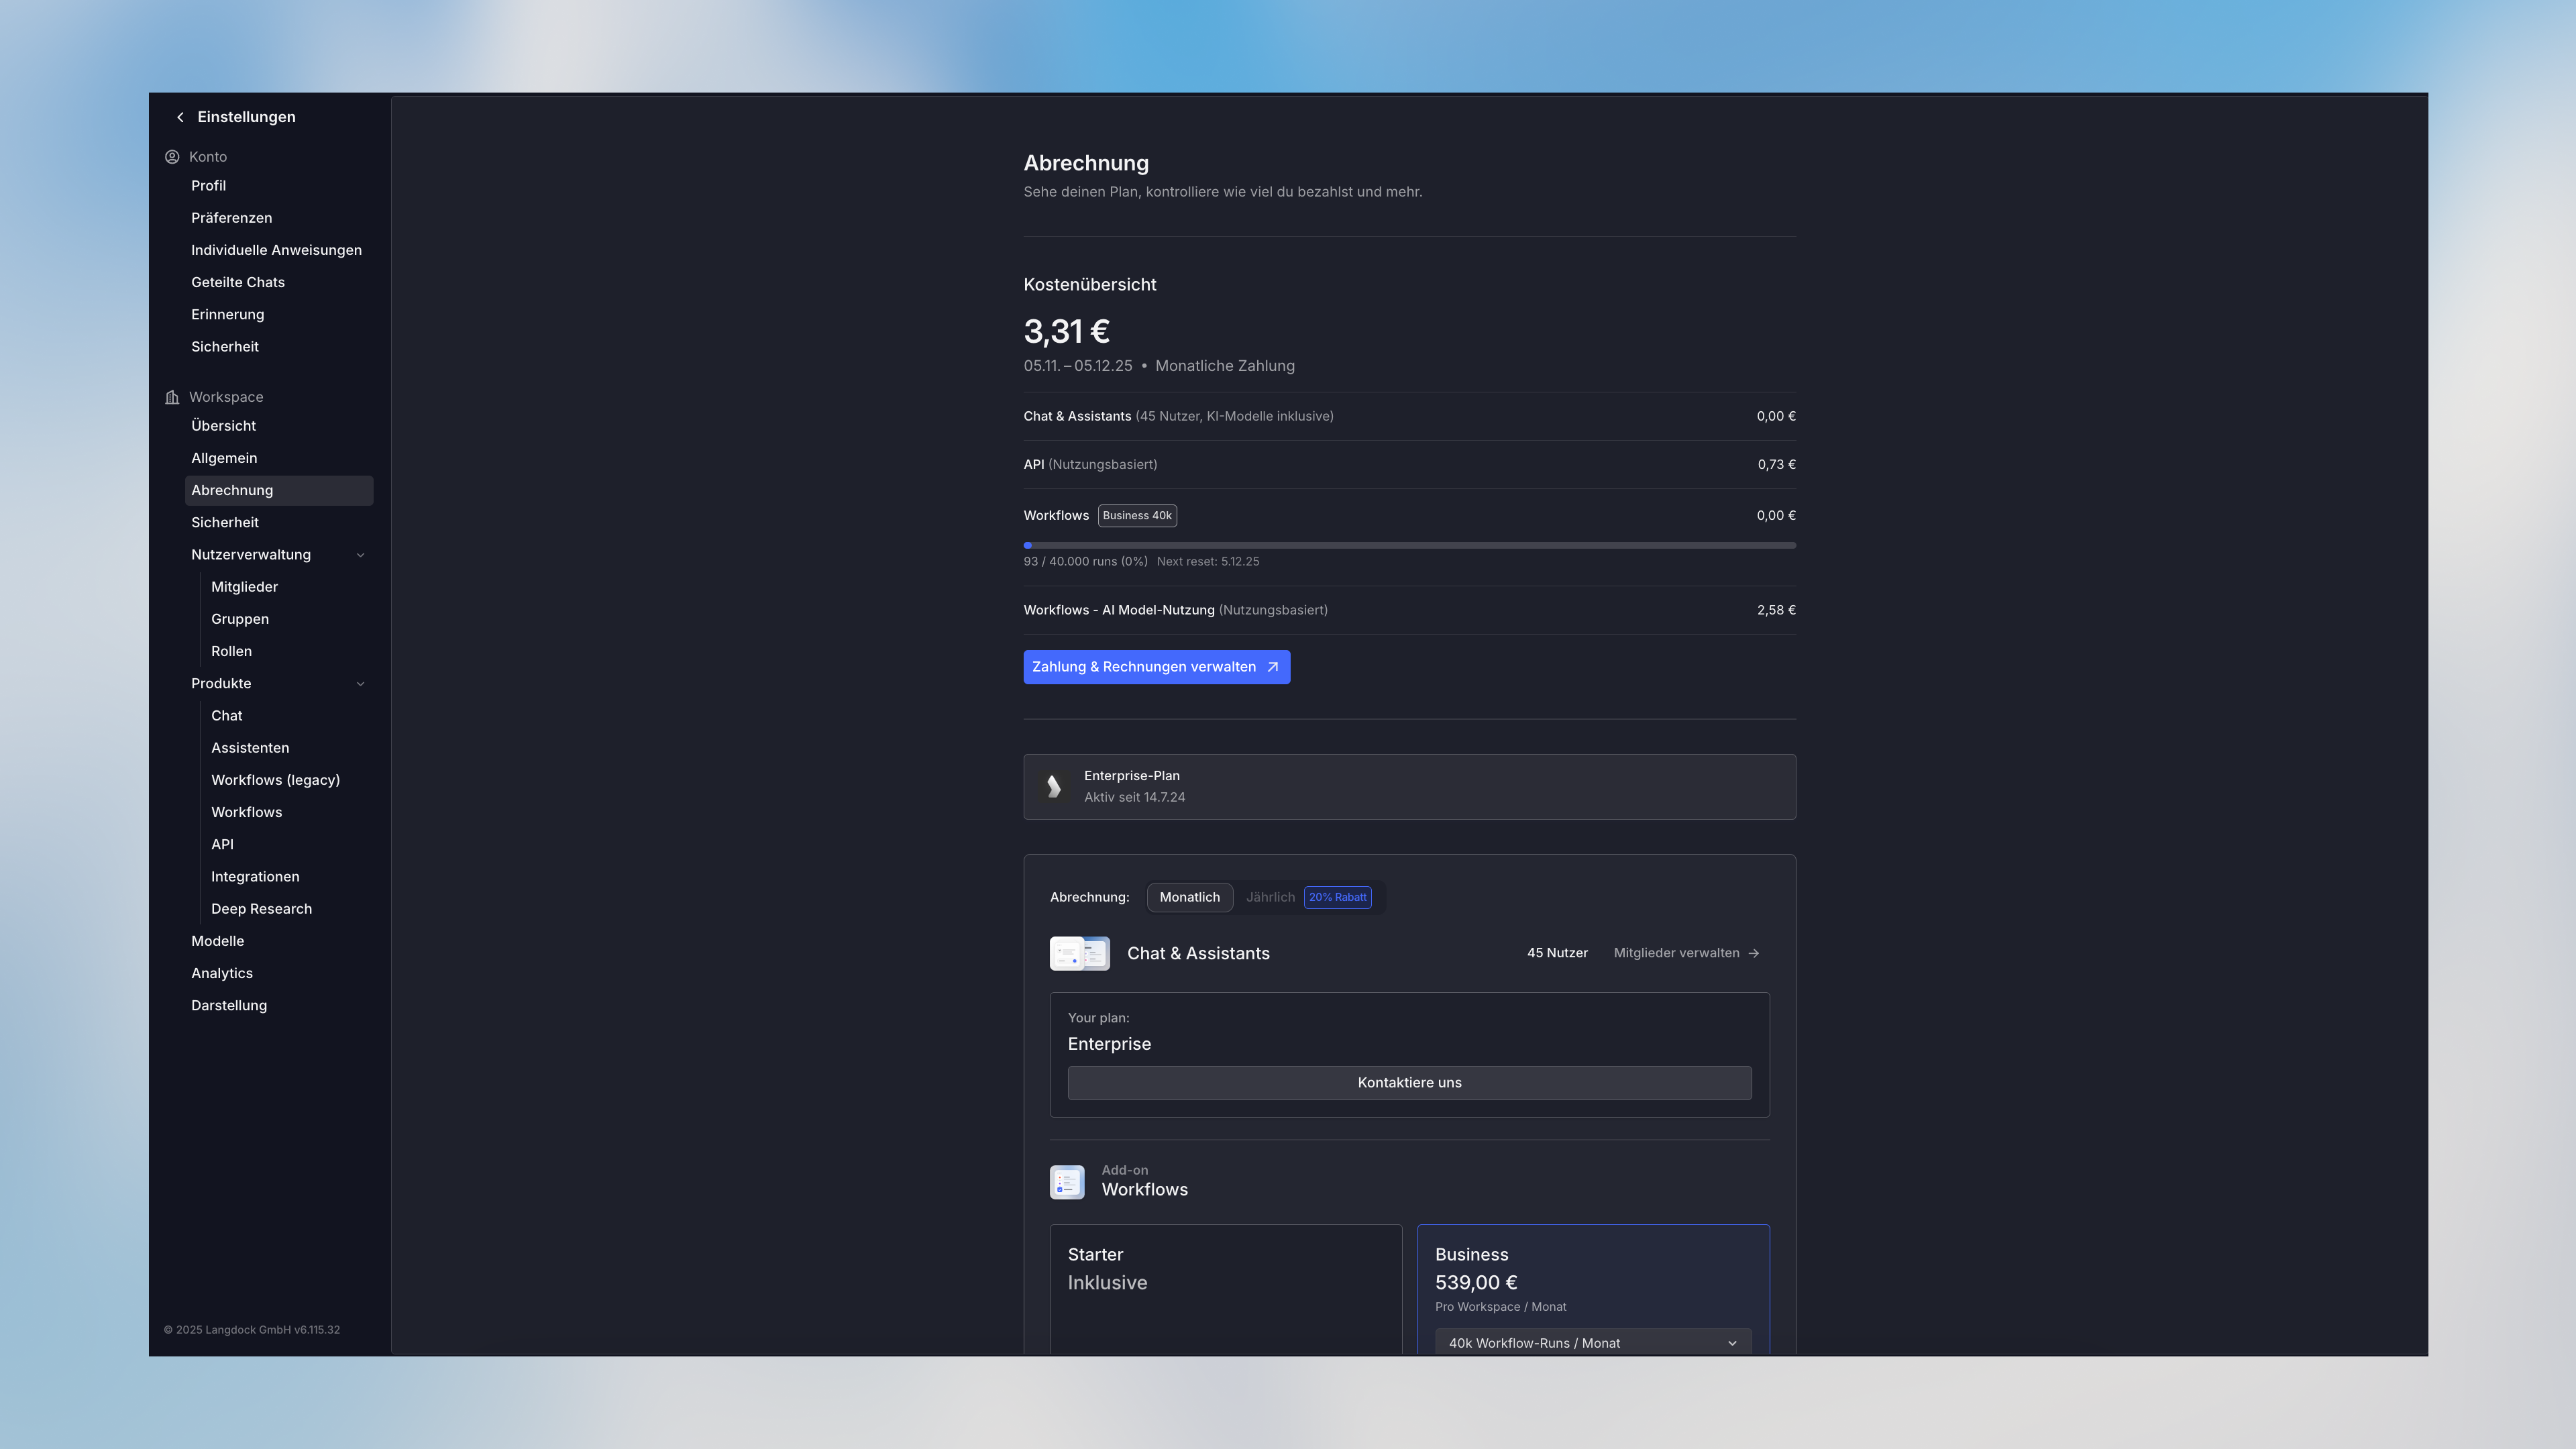Collapse the Produkte section chevron
This screenshot has width=2576, height=1449.
[x=361, y=684]
